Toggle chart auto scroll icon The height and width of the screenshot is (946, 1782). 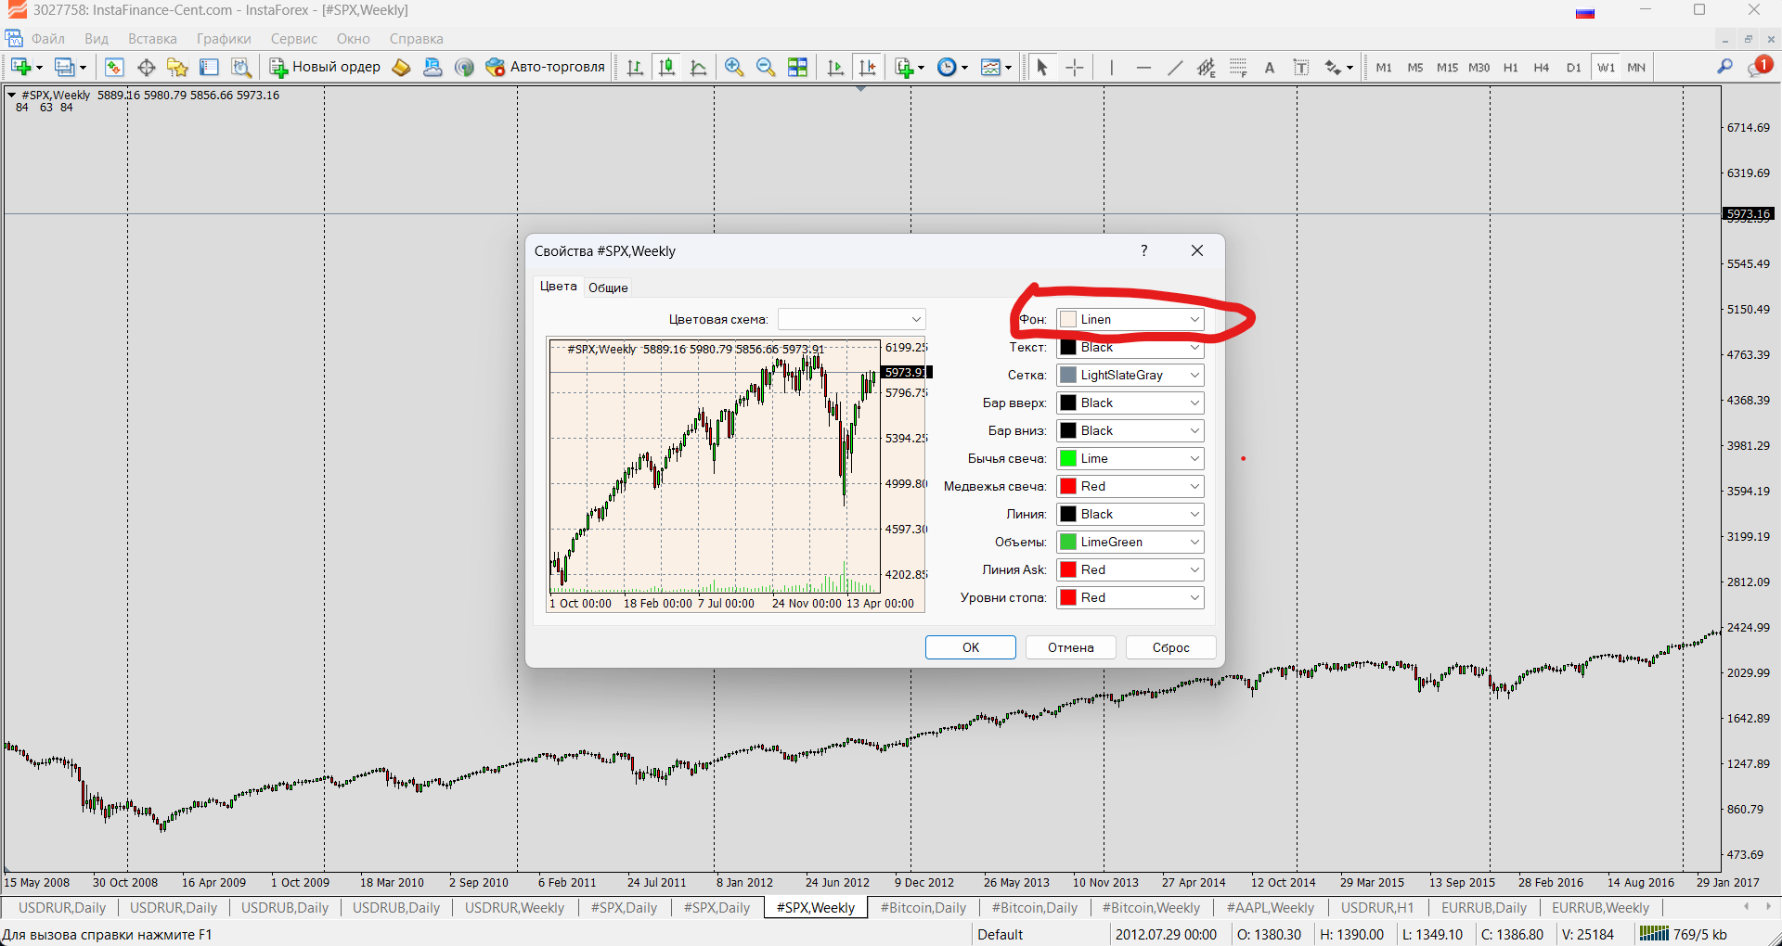pos(835,67)
